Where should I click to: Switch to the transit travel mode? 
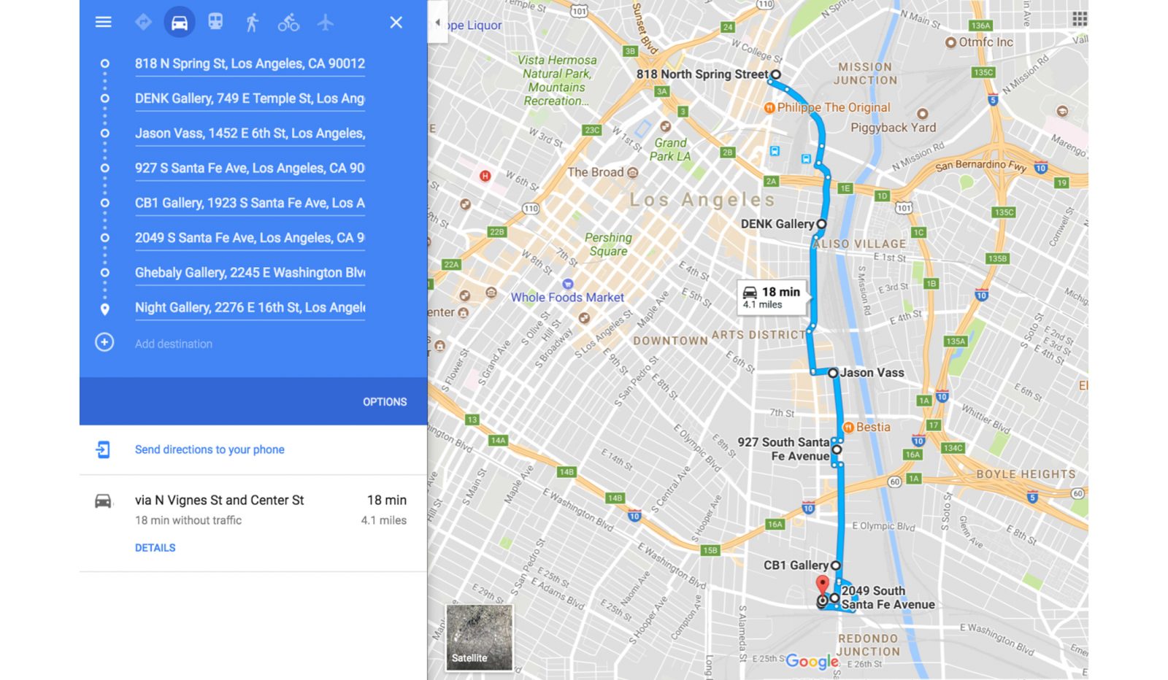[x=215, y=22]
